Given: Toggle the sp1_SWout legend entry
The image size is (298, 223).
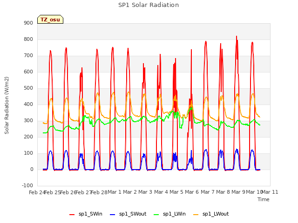Looking at the screenshot, I should click(128, 214).
